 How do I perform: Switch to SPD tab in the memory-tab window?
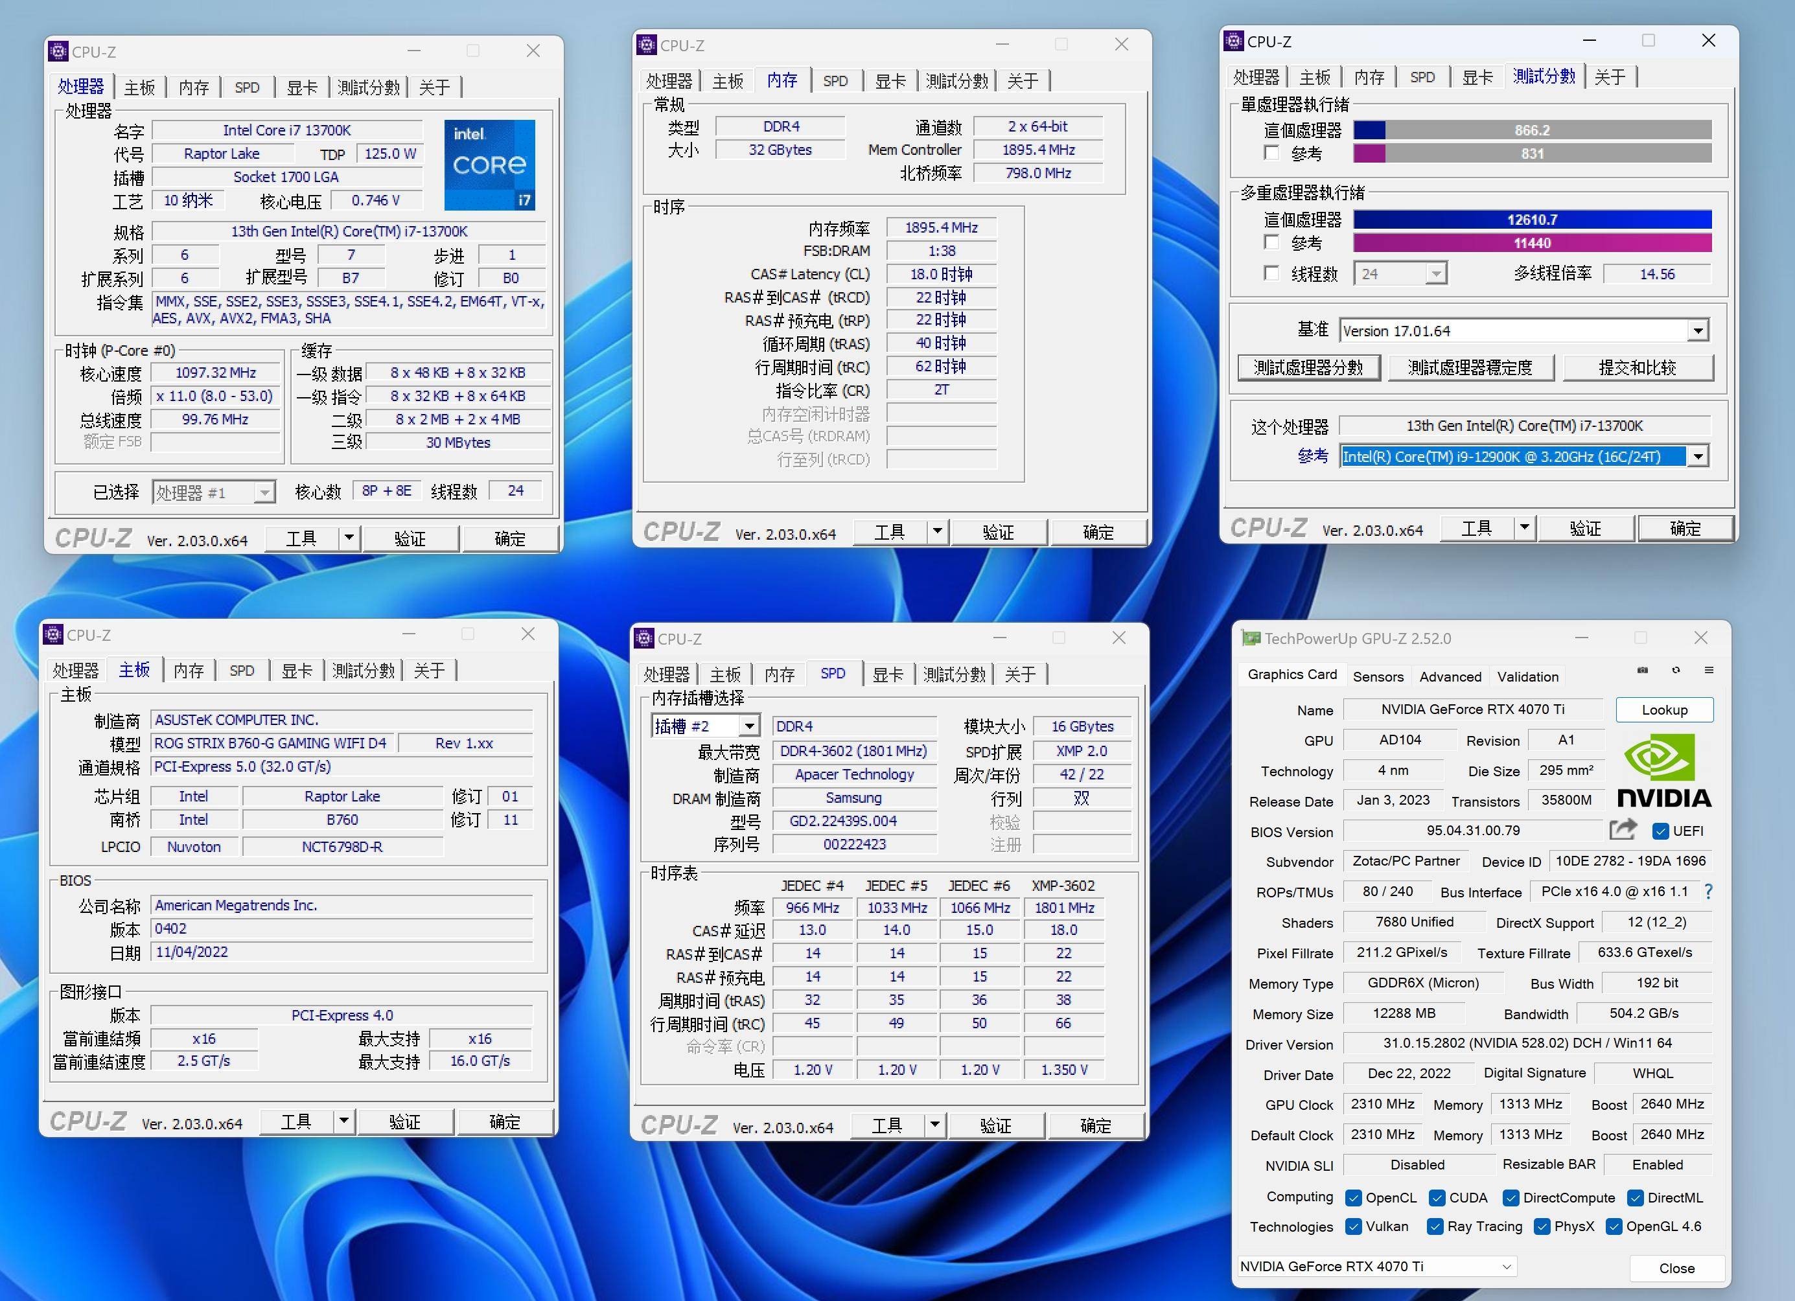pyautogui.click(x=835, y=81)
